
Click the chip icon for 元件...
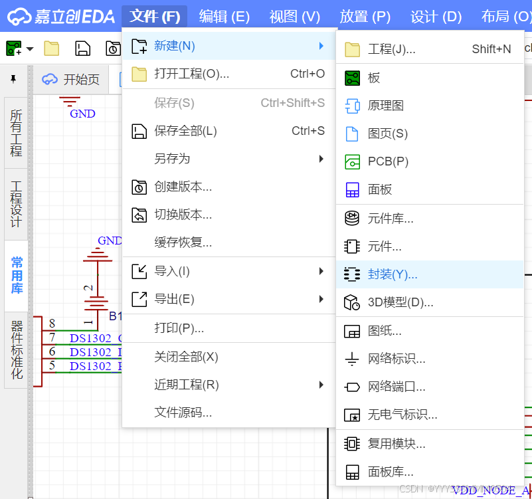click(352, 247)
